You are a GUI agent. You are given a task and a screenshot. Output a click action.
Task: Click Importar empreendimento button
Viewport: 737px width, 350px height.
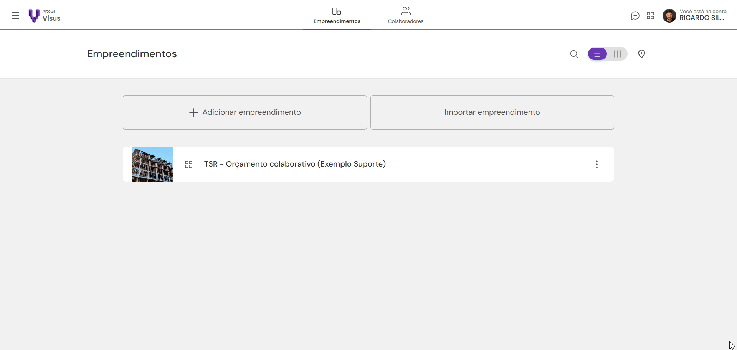[492, 112]
